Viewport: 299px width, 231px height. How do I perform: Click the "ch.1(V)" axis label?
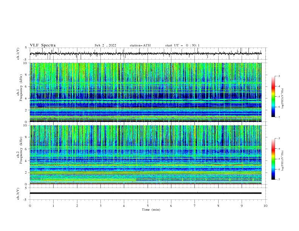click(18, 54)
